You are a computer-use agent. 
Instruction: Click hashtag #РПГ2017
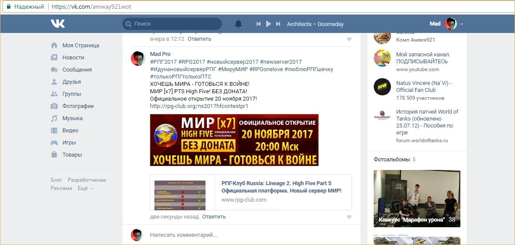click(x=163, y=62)
